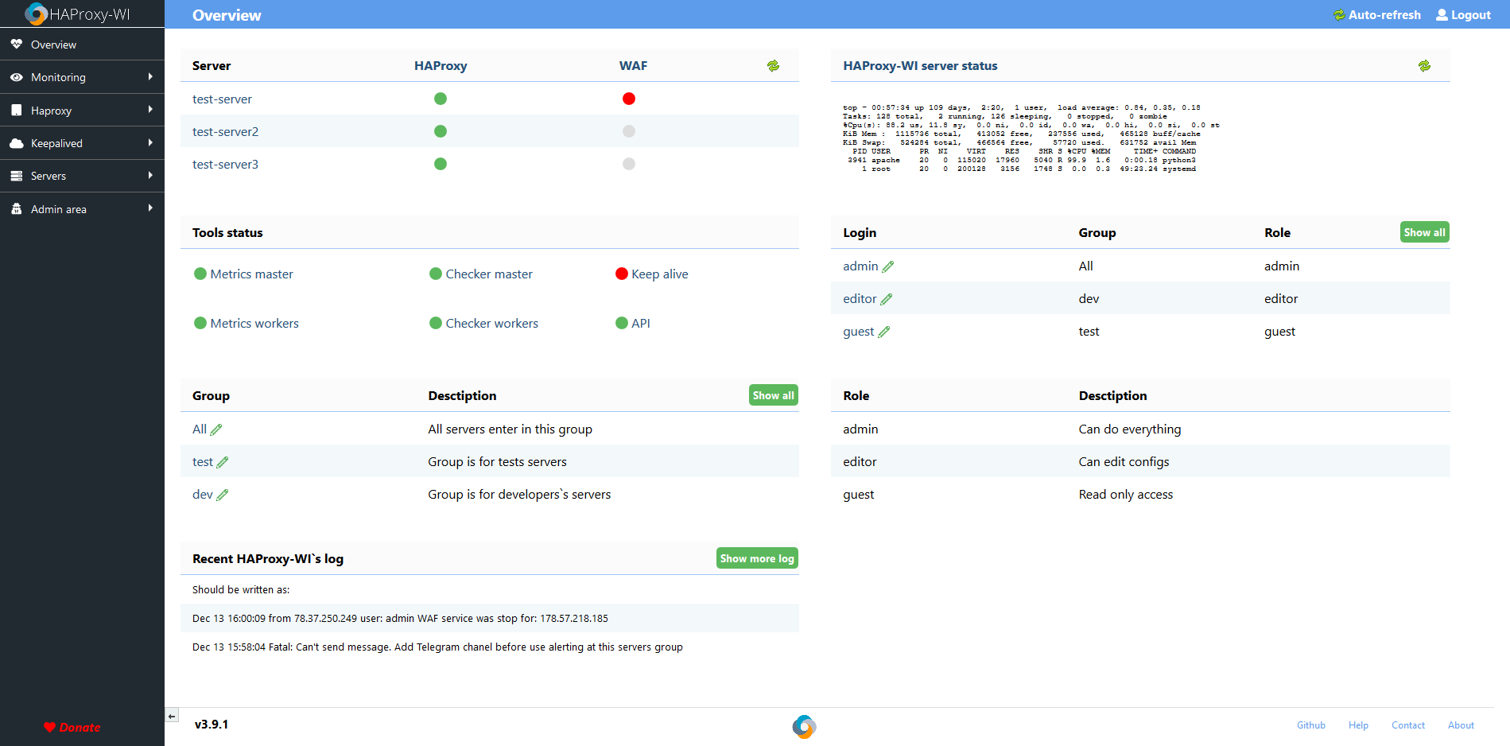This screenshot has height=746, width=1510.
Task: Open the Keepalived menu item
Action: click(82, 143)
